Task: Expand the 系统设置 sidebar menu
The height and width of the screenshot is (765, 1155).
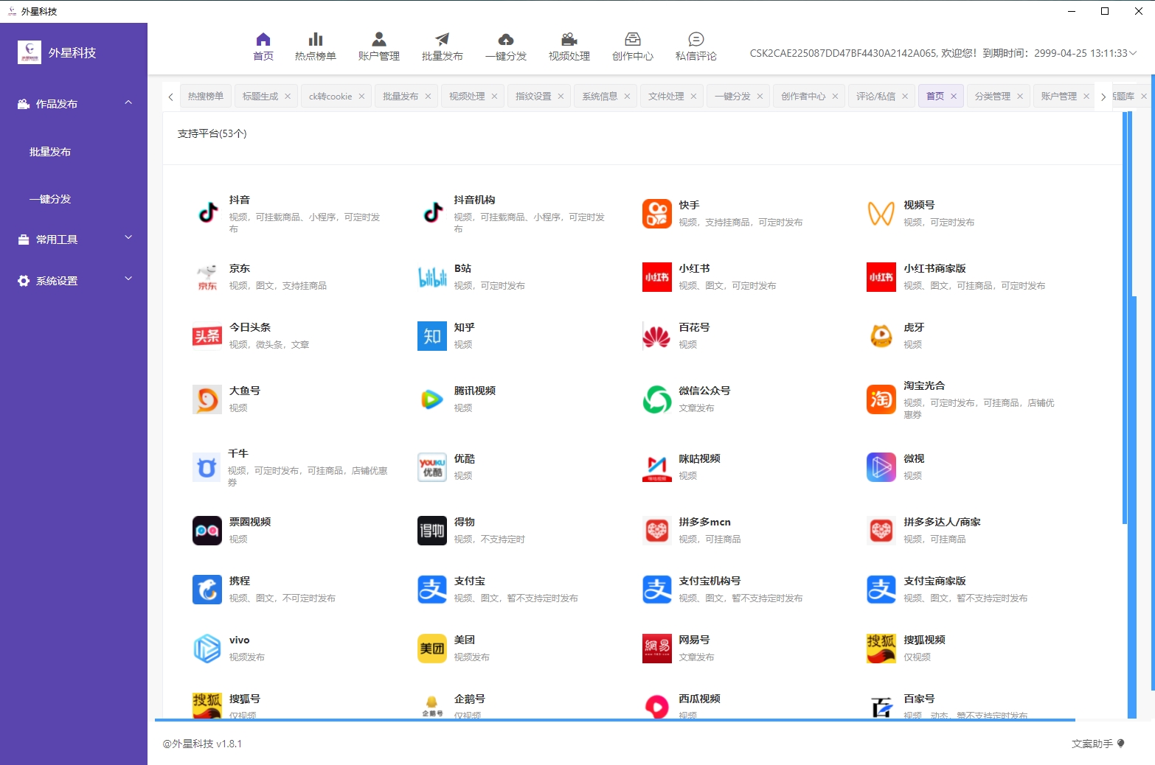Action: pyautogui.click(x=128, y=279)
